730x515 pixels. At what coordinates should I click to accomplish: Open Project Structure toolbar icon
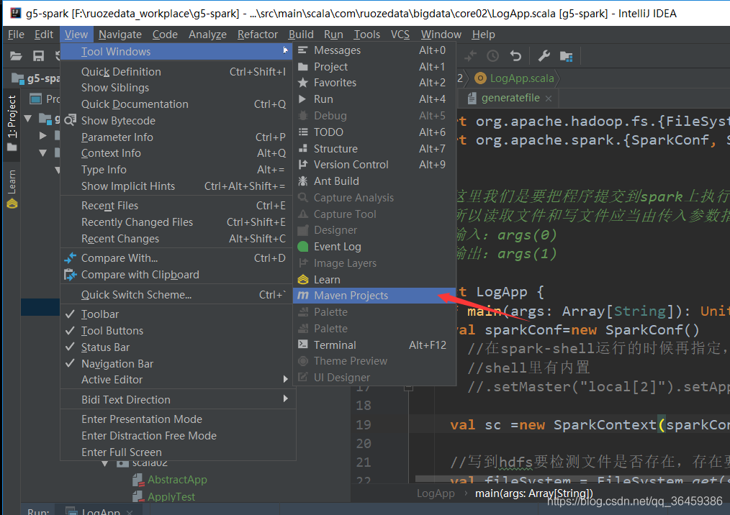[x=566, y=56]
